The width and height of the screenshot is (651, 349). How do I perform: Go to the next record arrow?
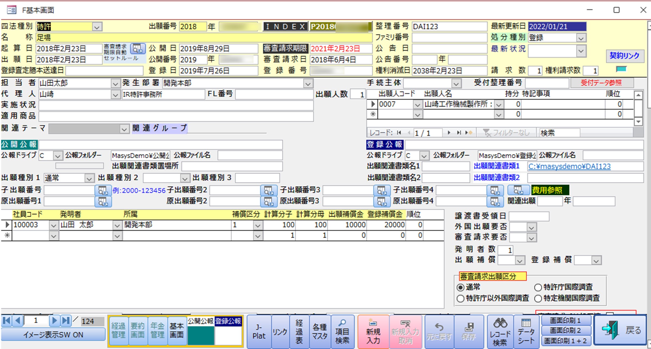[x=54, y=321]
